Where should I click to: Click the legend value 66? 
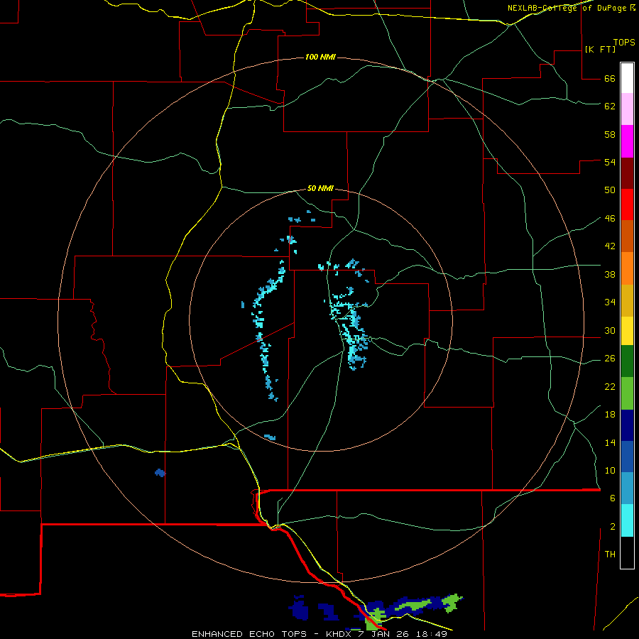tap(610, 78)
